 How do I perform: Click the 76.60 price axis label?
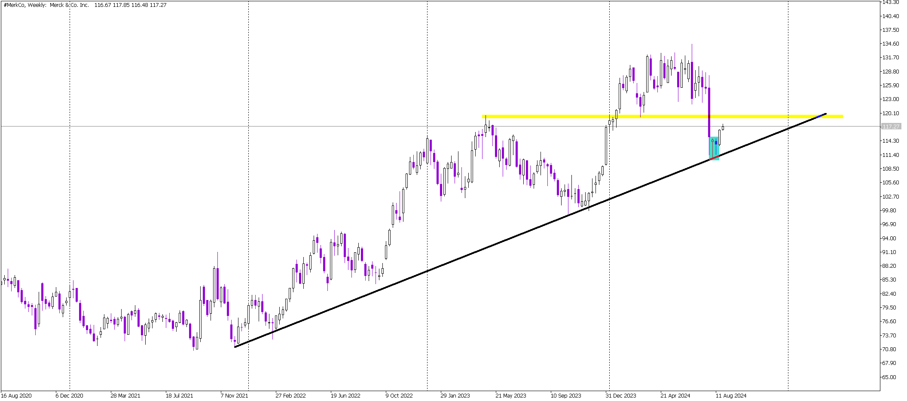(x=889, y=321)
